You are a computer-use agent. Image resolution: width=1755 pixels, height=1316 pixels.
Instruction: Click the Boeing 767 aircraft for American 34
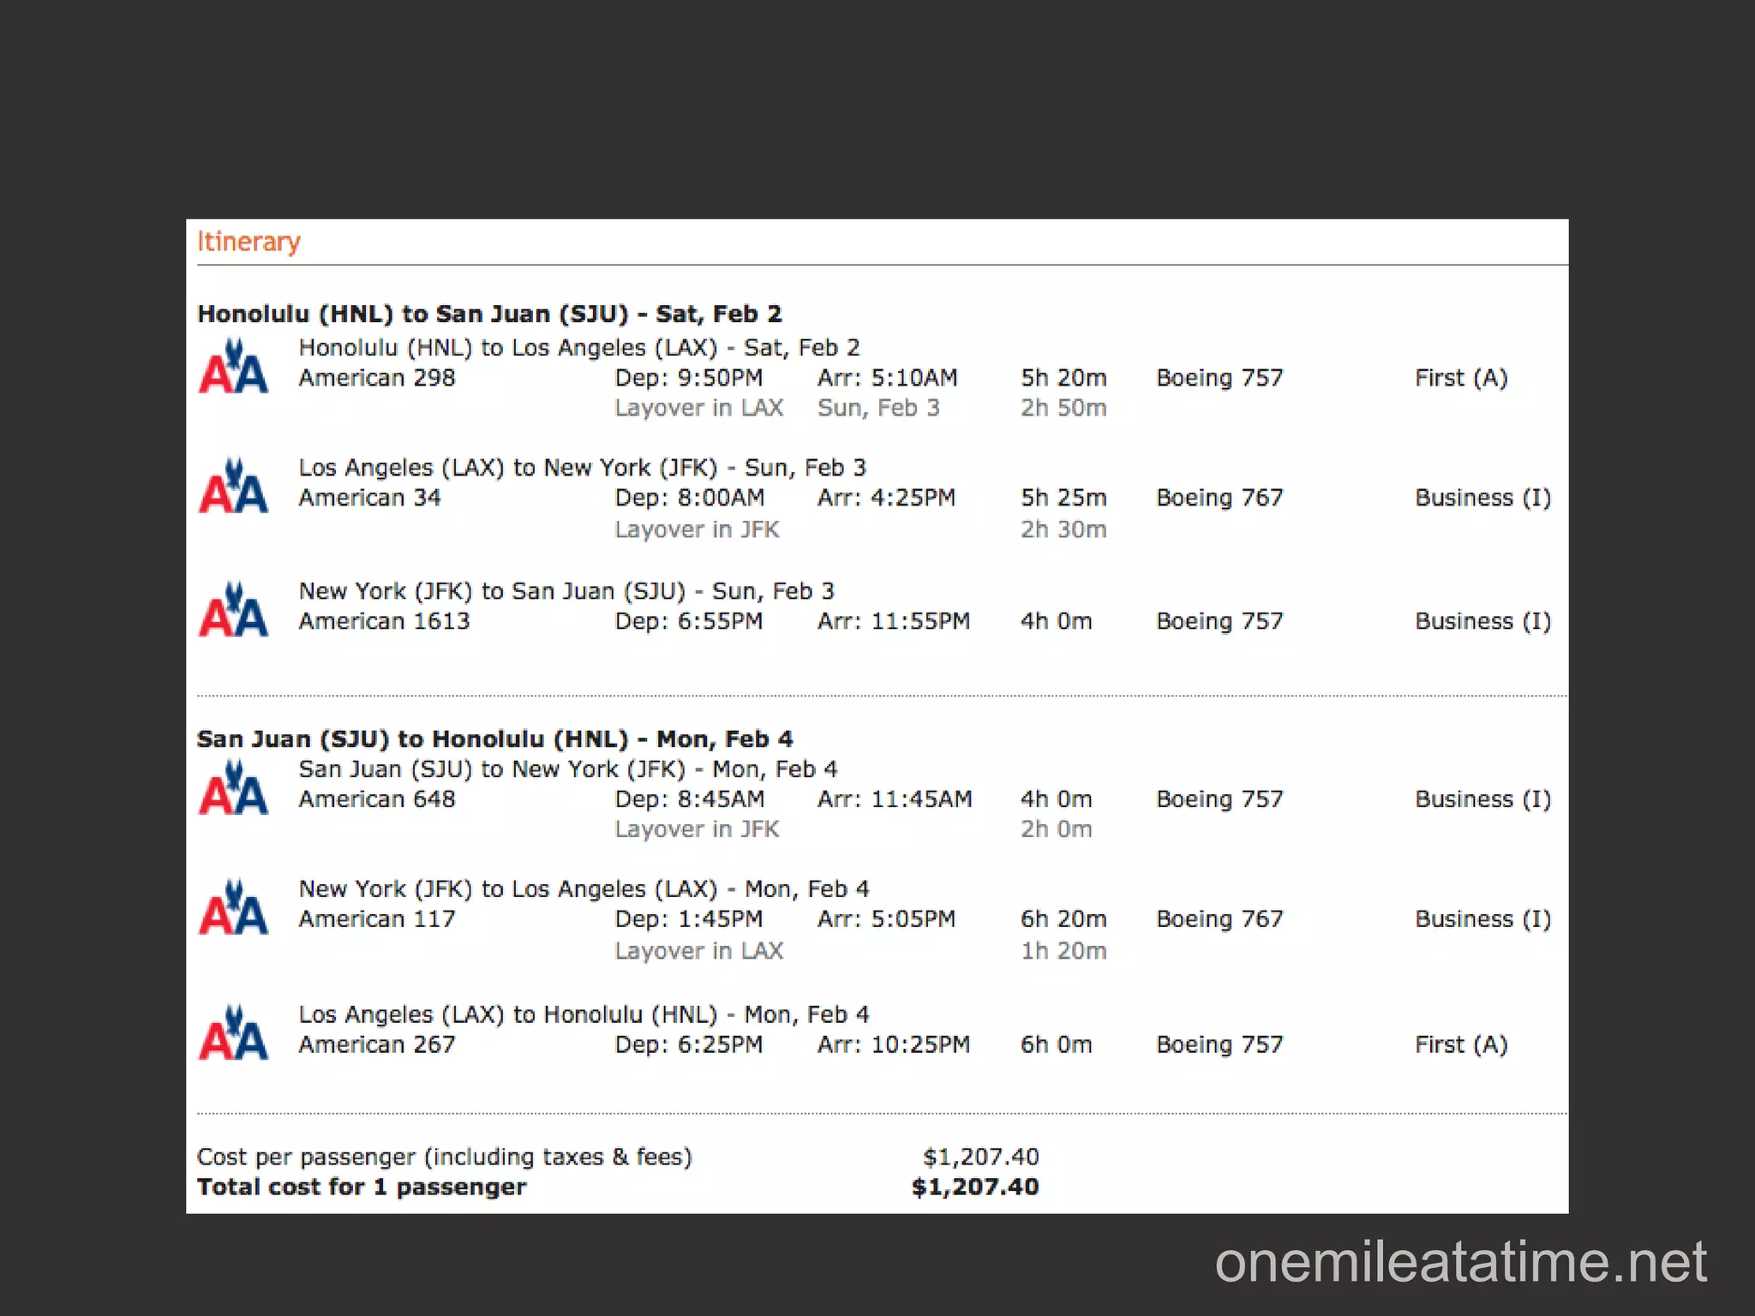click(x=1220, y=499)
